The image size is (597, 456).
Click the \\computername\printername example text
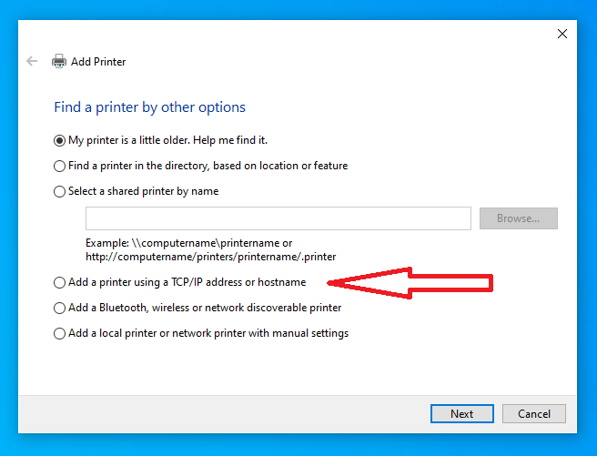(x=189, y=243)
